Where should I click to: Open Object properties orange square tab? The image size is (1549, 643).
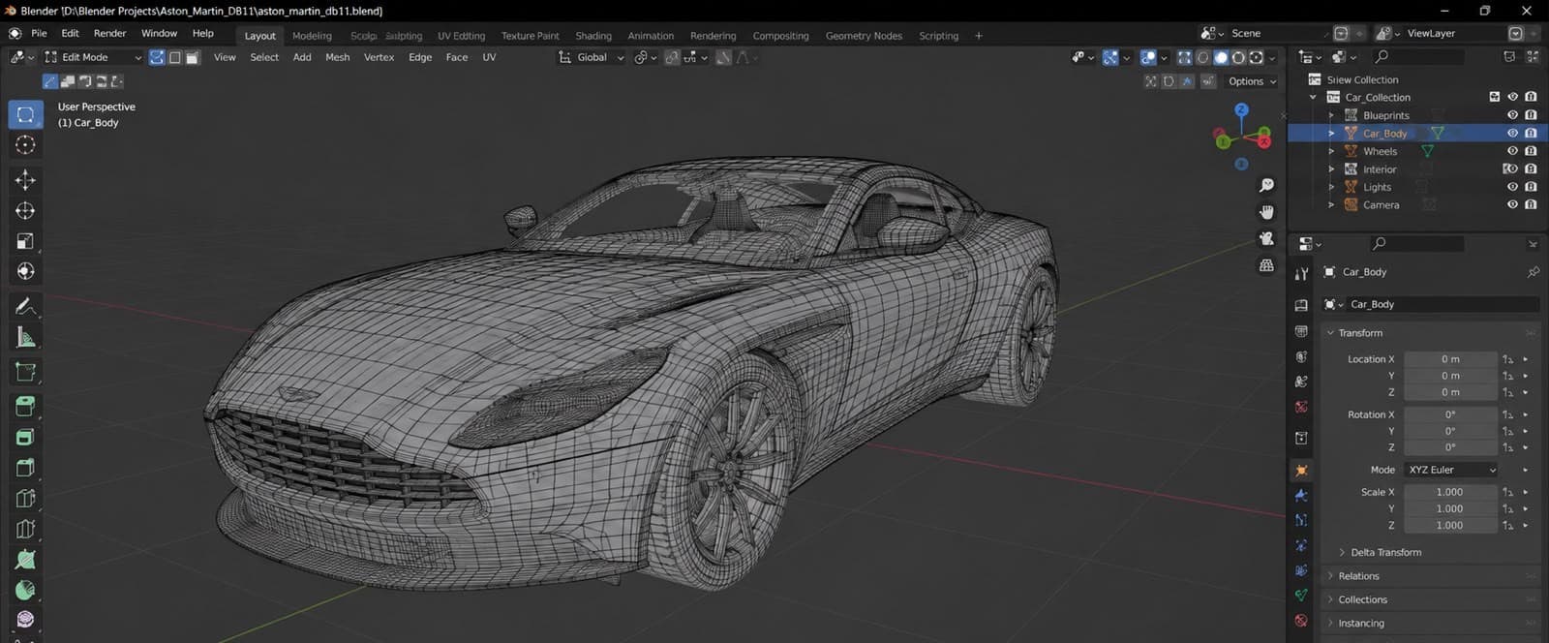[x=1301, y=471]
